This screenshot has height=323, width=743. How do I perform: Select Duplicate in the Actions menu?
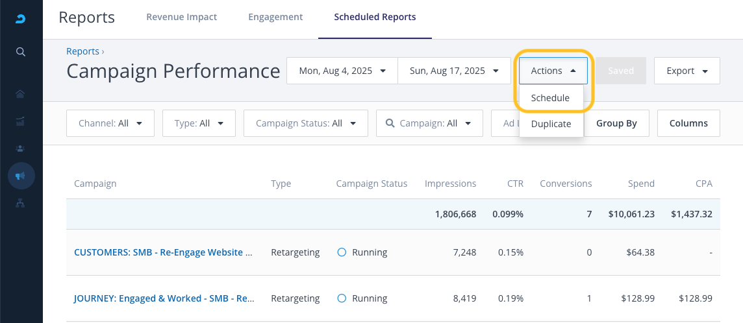point(551,124)
